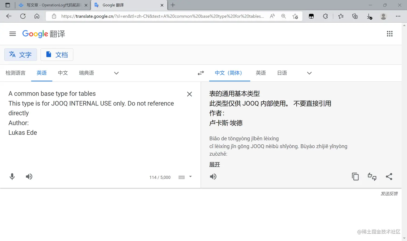Open browser collections
The width and height of the screenshot is (407, 241).
click(355, 16)
